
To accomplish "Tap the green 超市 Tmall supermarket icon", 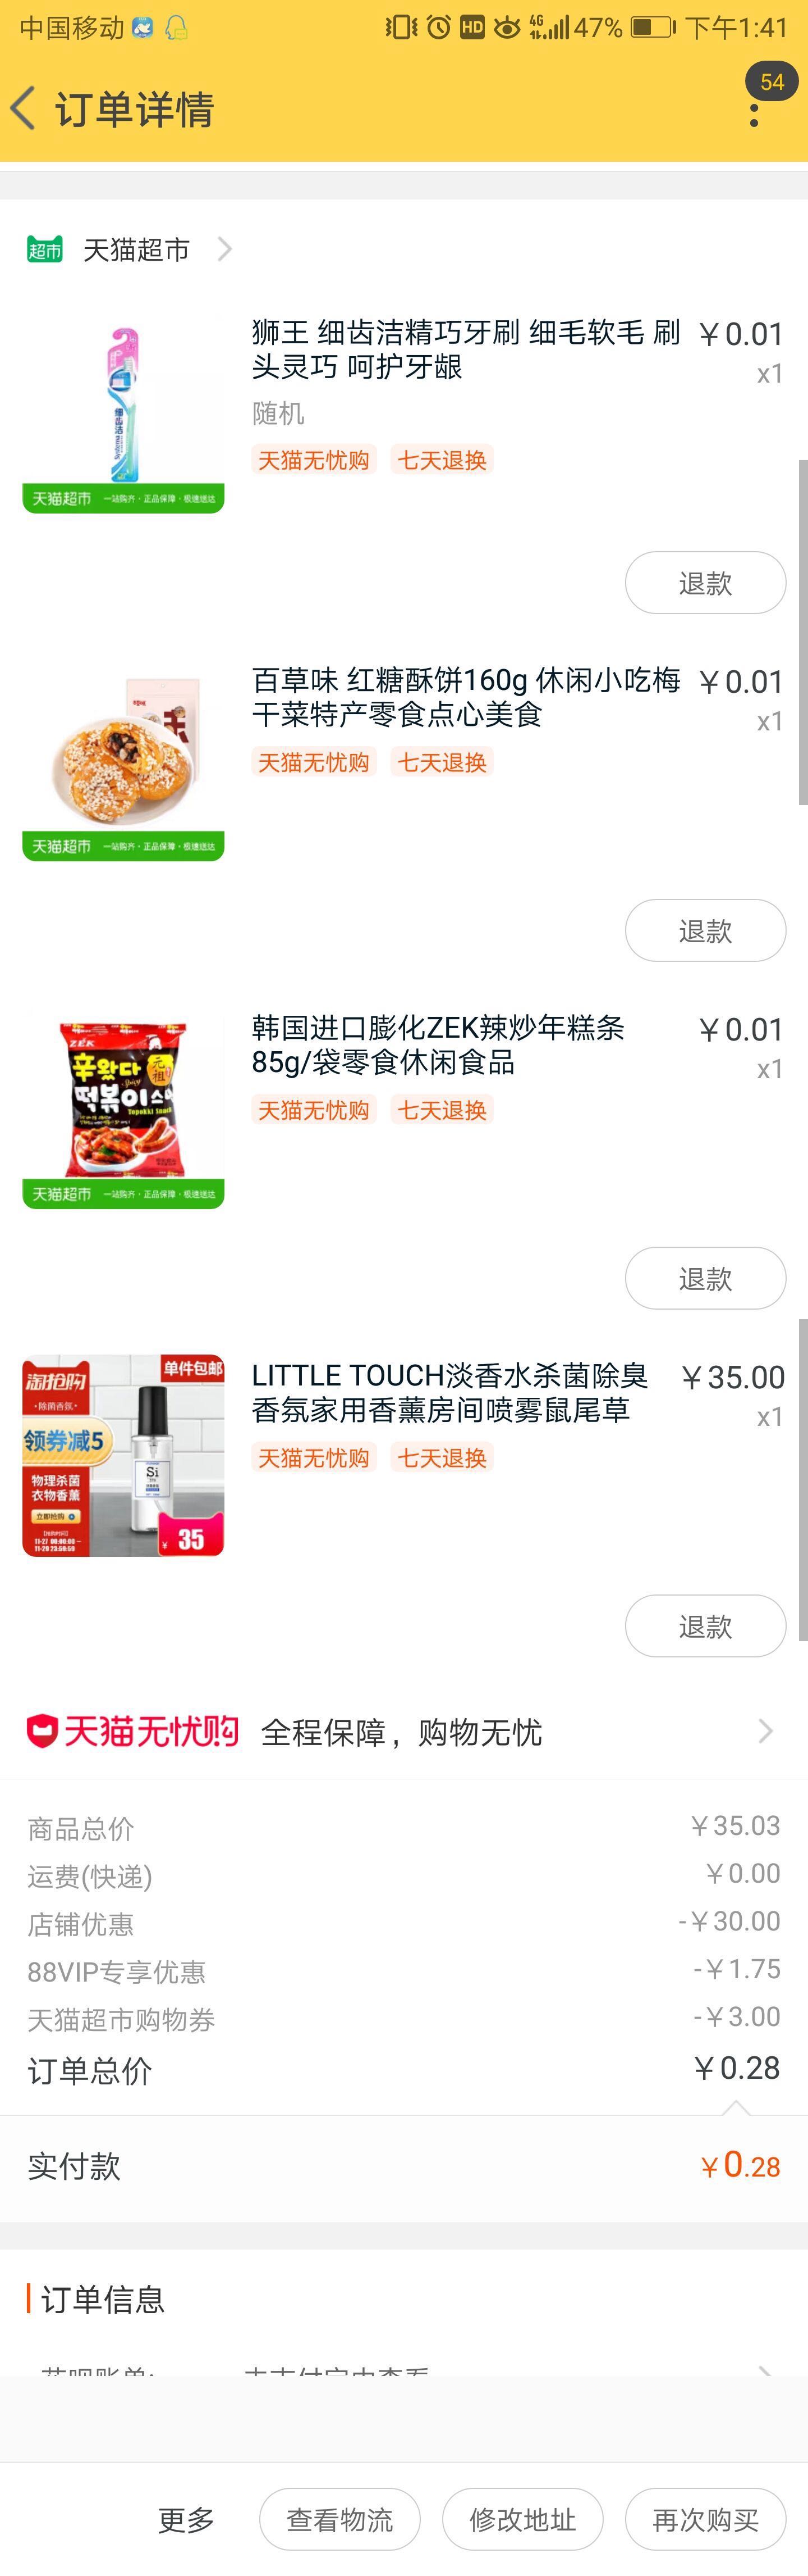I will tap(44, 250).
